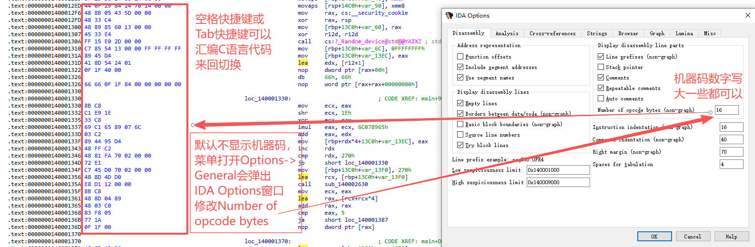Toggle Include segment addresses checkbox

click(460, 67)
